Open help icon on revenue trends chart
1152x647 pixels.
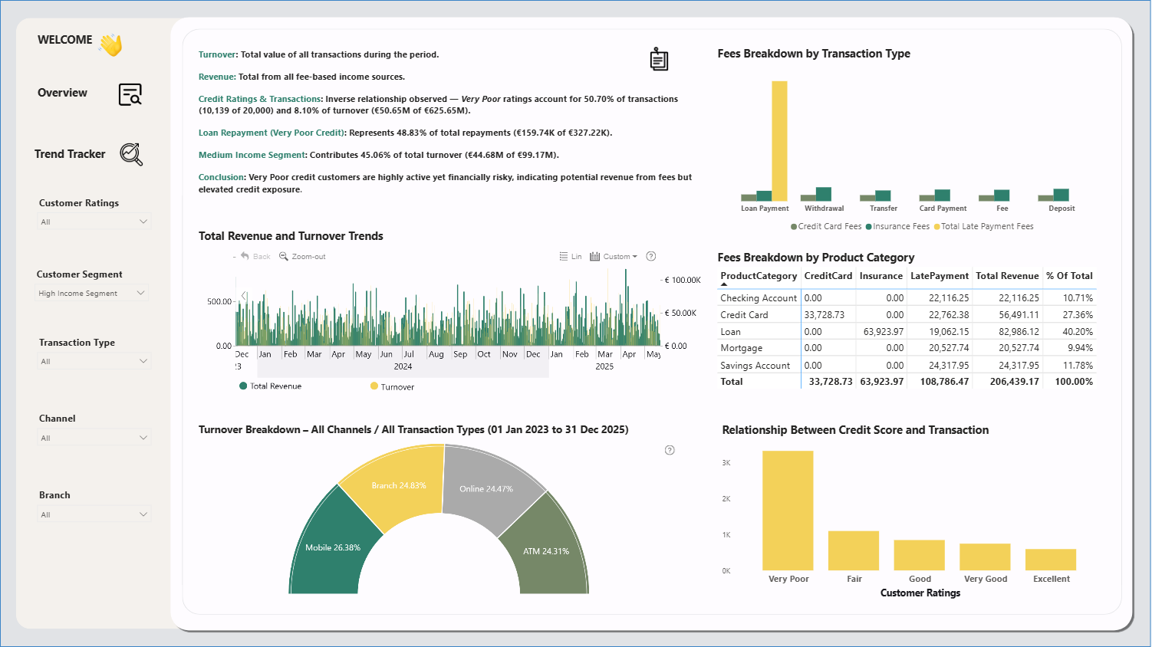tap(651, 256)
